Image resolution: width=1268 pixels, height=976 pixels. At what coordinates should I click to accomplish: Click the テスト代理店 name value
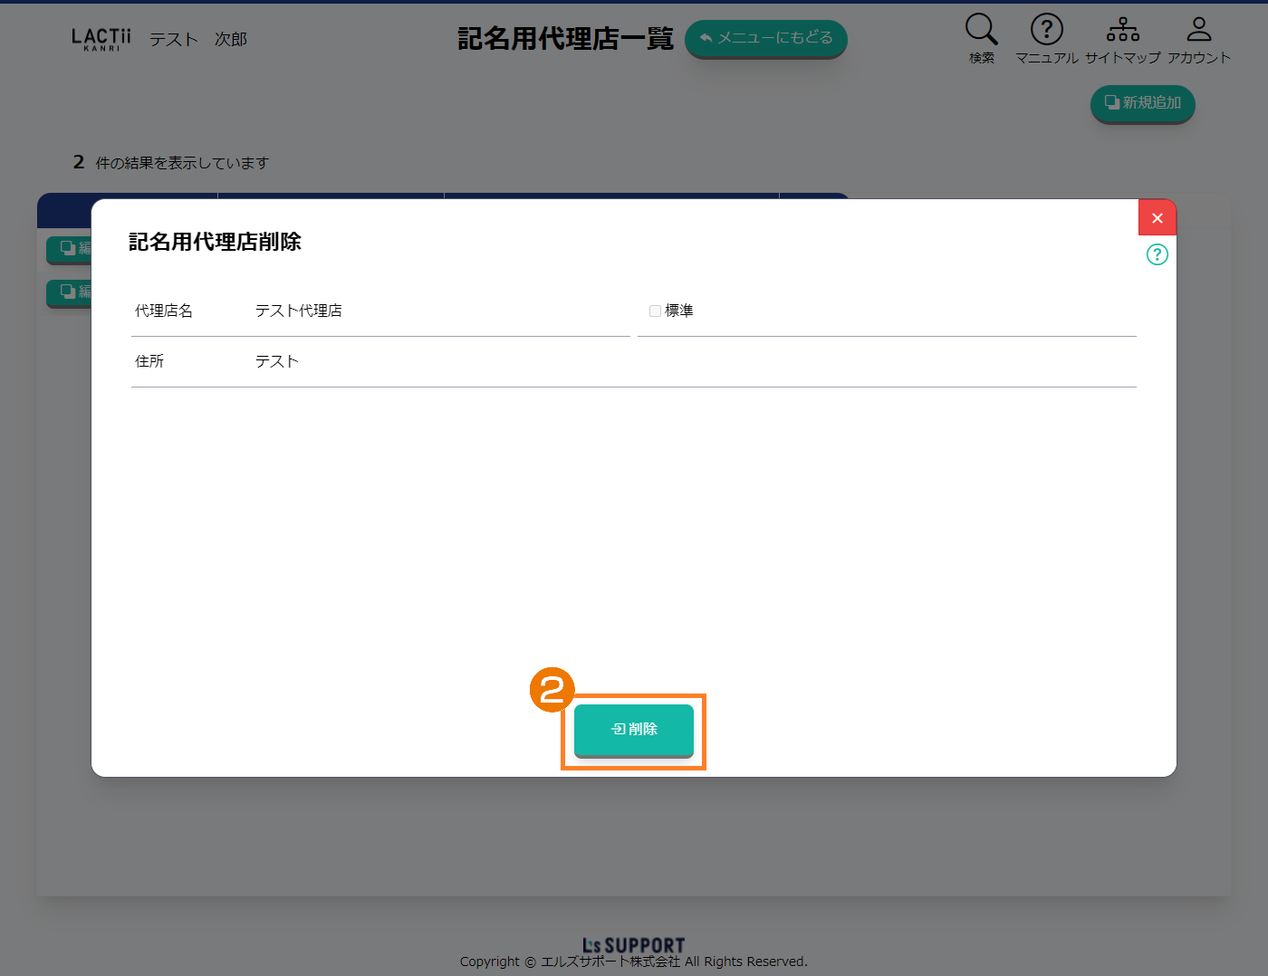pos(298,311)
